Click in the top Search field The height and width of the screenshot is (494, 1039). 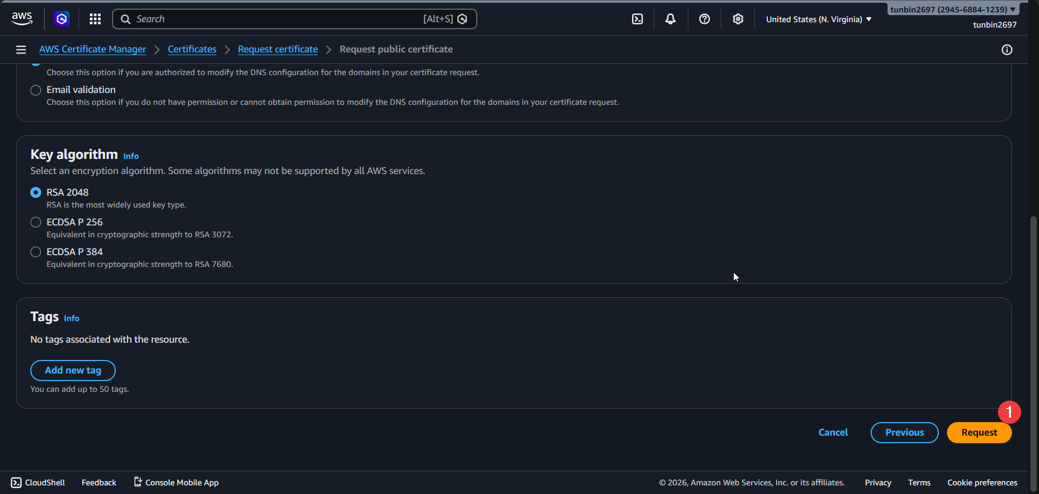pos(276,19)
